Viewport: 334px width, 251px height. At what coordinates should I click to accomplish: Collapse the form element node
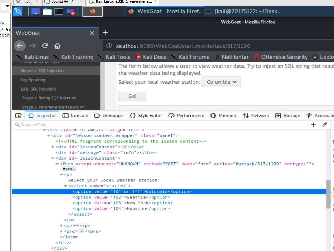click(57, 164)
